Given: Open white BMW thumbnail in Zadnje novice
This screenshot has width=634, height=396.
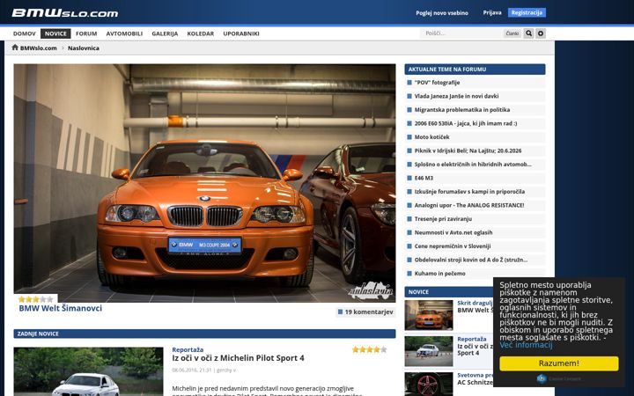Looking at the screenshot, I should 88,371.
